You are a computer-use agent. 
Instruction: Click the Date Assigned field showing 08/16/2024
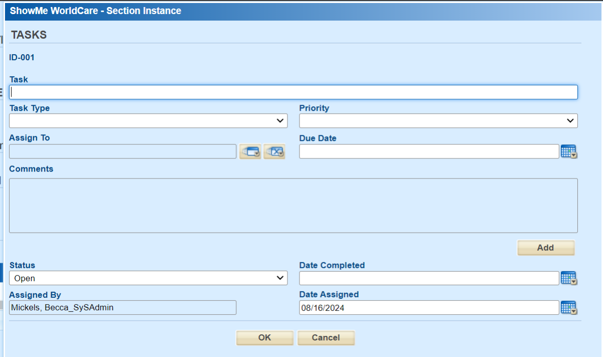tap(429, 308)
